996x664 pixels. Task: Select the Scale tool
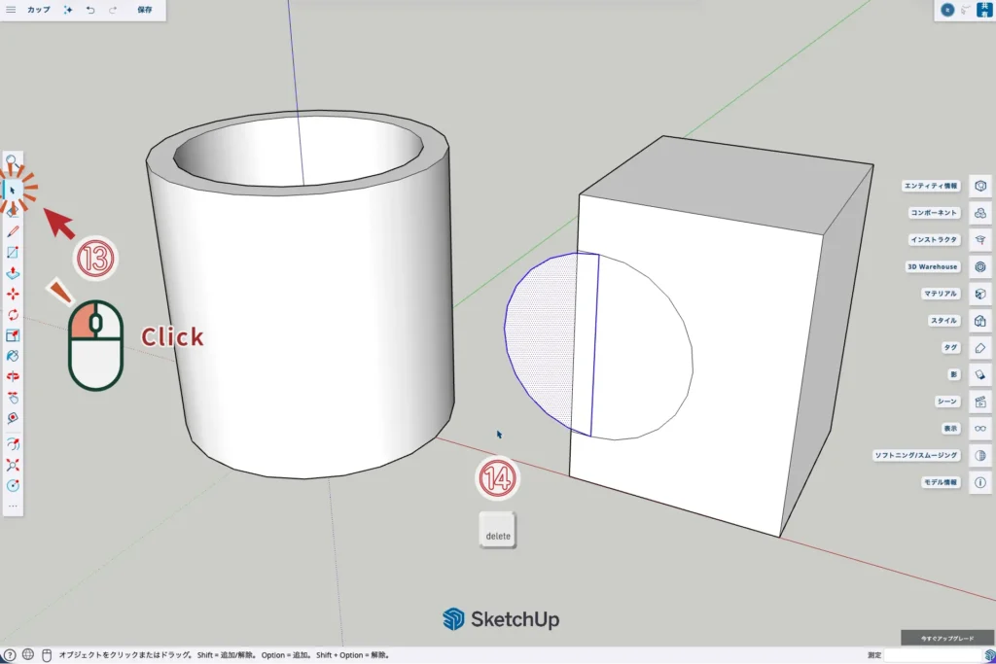[13, 335]
